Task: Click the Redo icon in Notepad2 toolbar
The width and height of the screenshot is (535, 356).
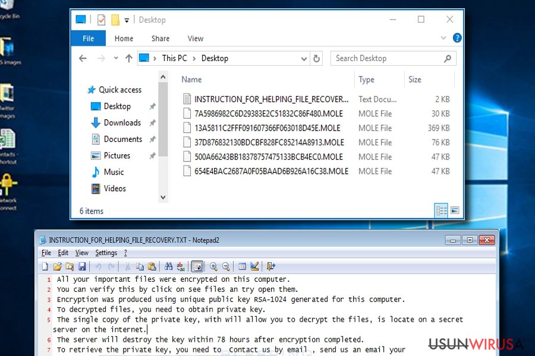Action: click(111, 266)
